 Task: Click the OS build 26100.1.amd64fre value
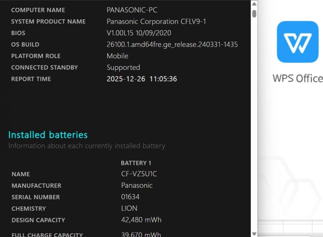click(172, 45)
